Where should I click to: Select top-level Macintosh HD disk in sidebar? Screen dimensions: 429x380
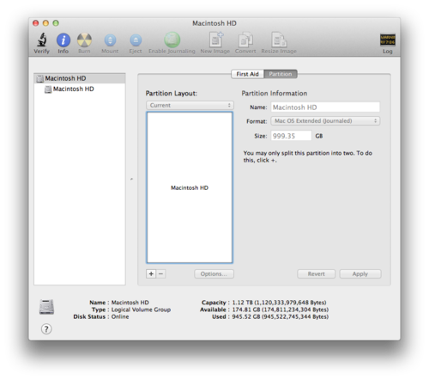point(80,78)
